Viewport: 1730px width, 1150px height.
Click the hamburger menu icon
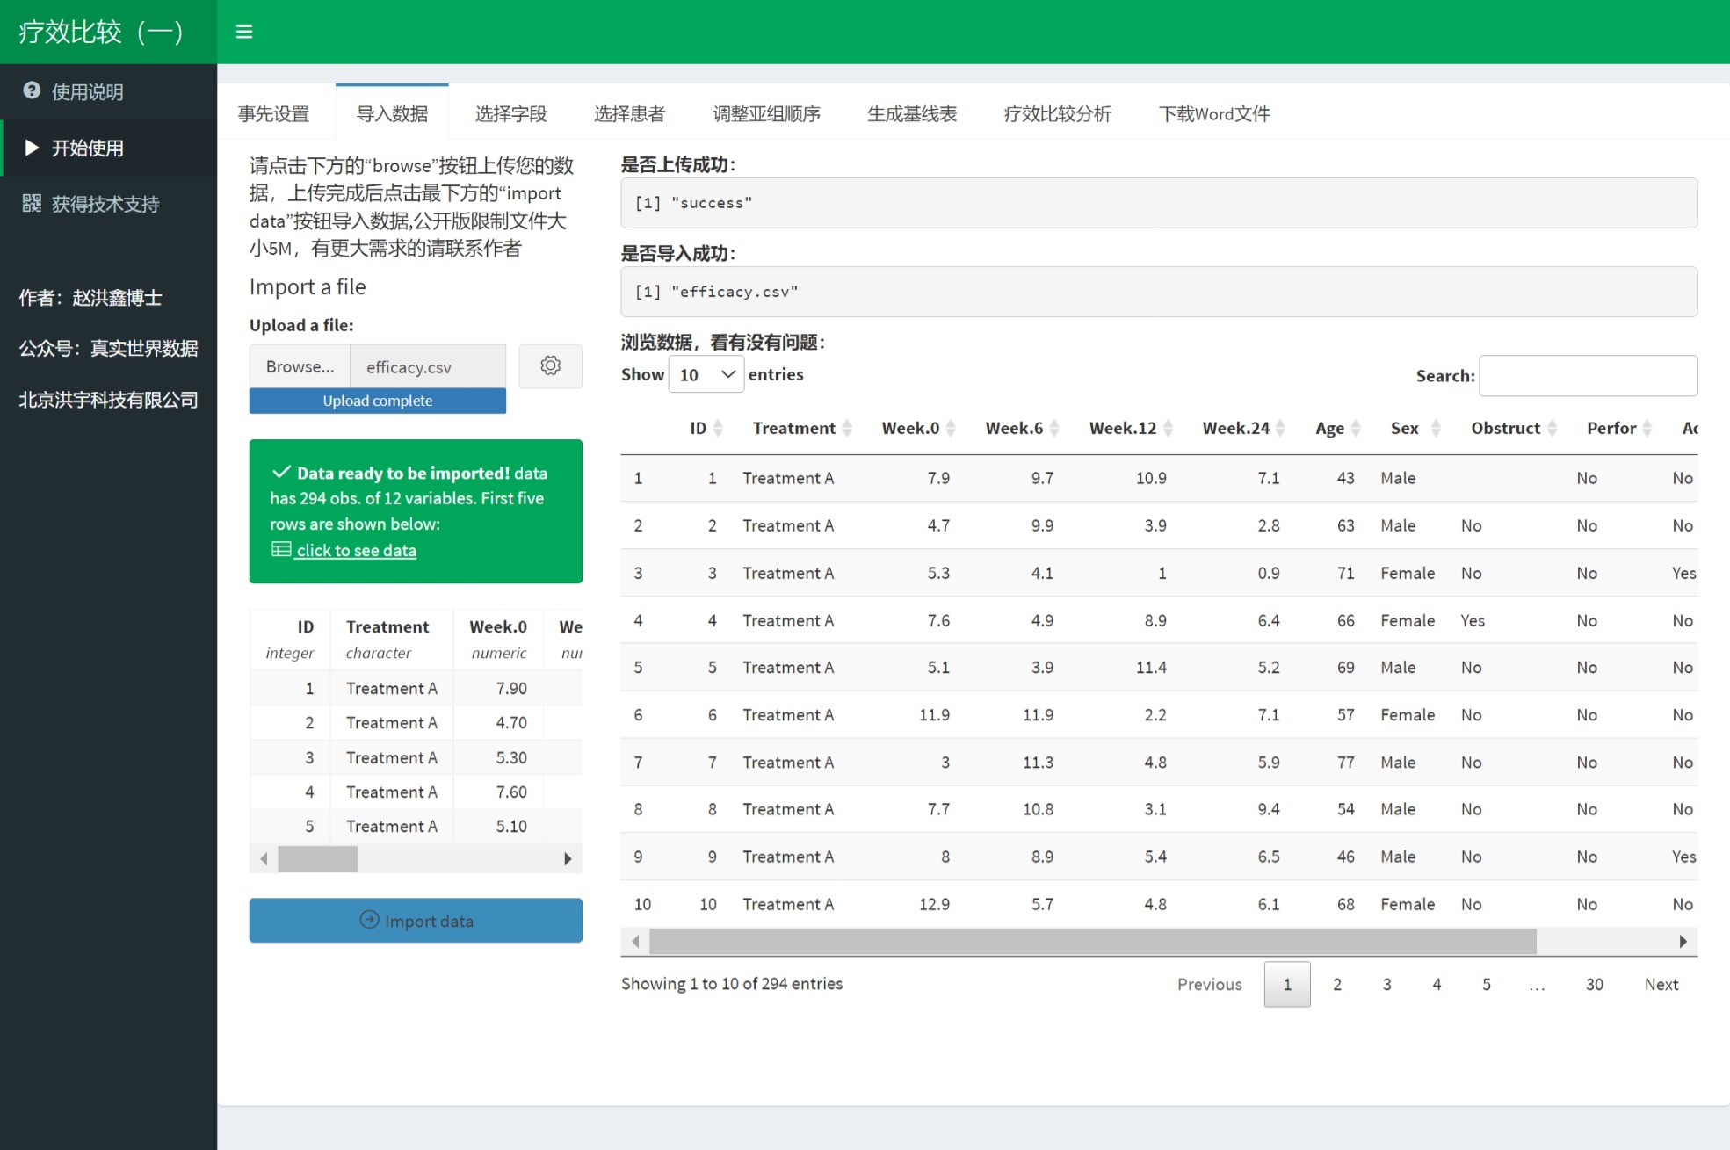point(244,32)
